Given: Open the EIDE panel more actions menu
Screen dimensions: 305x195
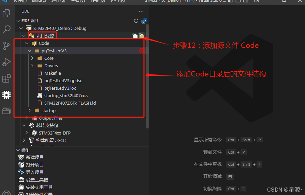Looking at the screenshot, I should click(141, 11).
